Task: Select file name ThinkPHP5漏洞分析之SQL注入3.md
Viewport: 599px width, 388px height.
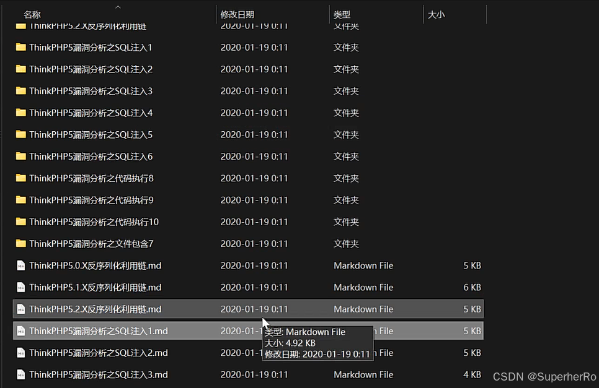Action: click(x=99, y=374)
